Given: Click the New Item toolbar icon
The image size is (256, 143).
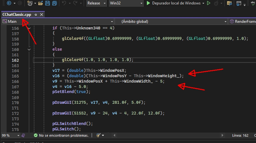Looking at the screenshot, I should (x=30, y=3).
